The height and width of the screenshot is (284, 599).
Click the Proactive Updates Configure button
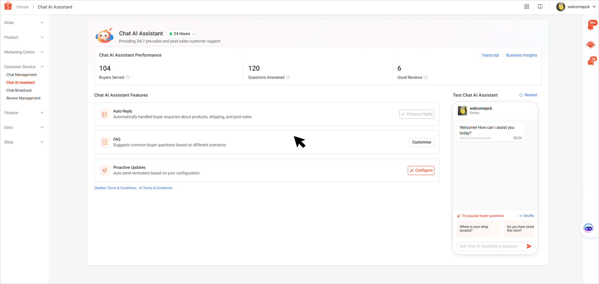[x=421, y=170]
